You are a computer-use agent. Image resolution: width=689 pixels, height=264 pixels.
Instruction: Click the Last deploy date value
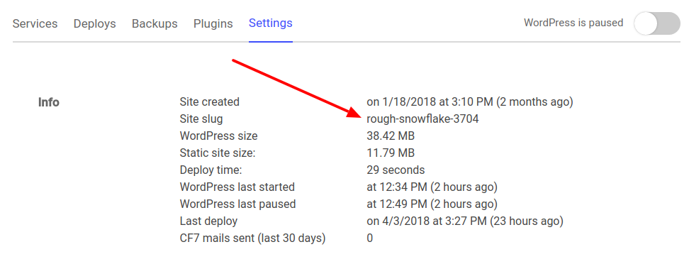point(465,221)
